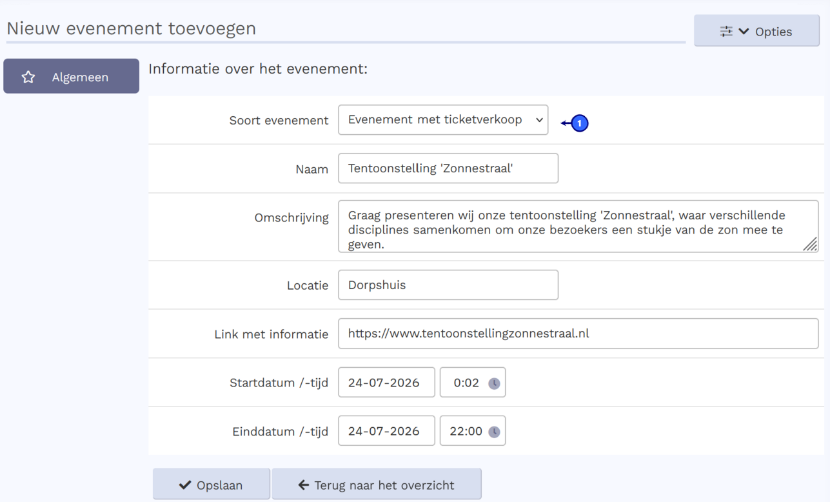Viewport: 830px width, 502px height.
Task: Click the Naam input field
Action: (x=448, y=168)
